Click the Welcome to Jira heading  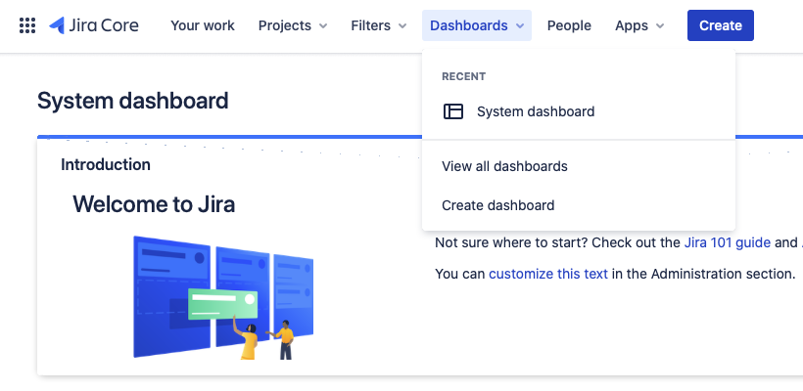click(154, 204)
